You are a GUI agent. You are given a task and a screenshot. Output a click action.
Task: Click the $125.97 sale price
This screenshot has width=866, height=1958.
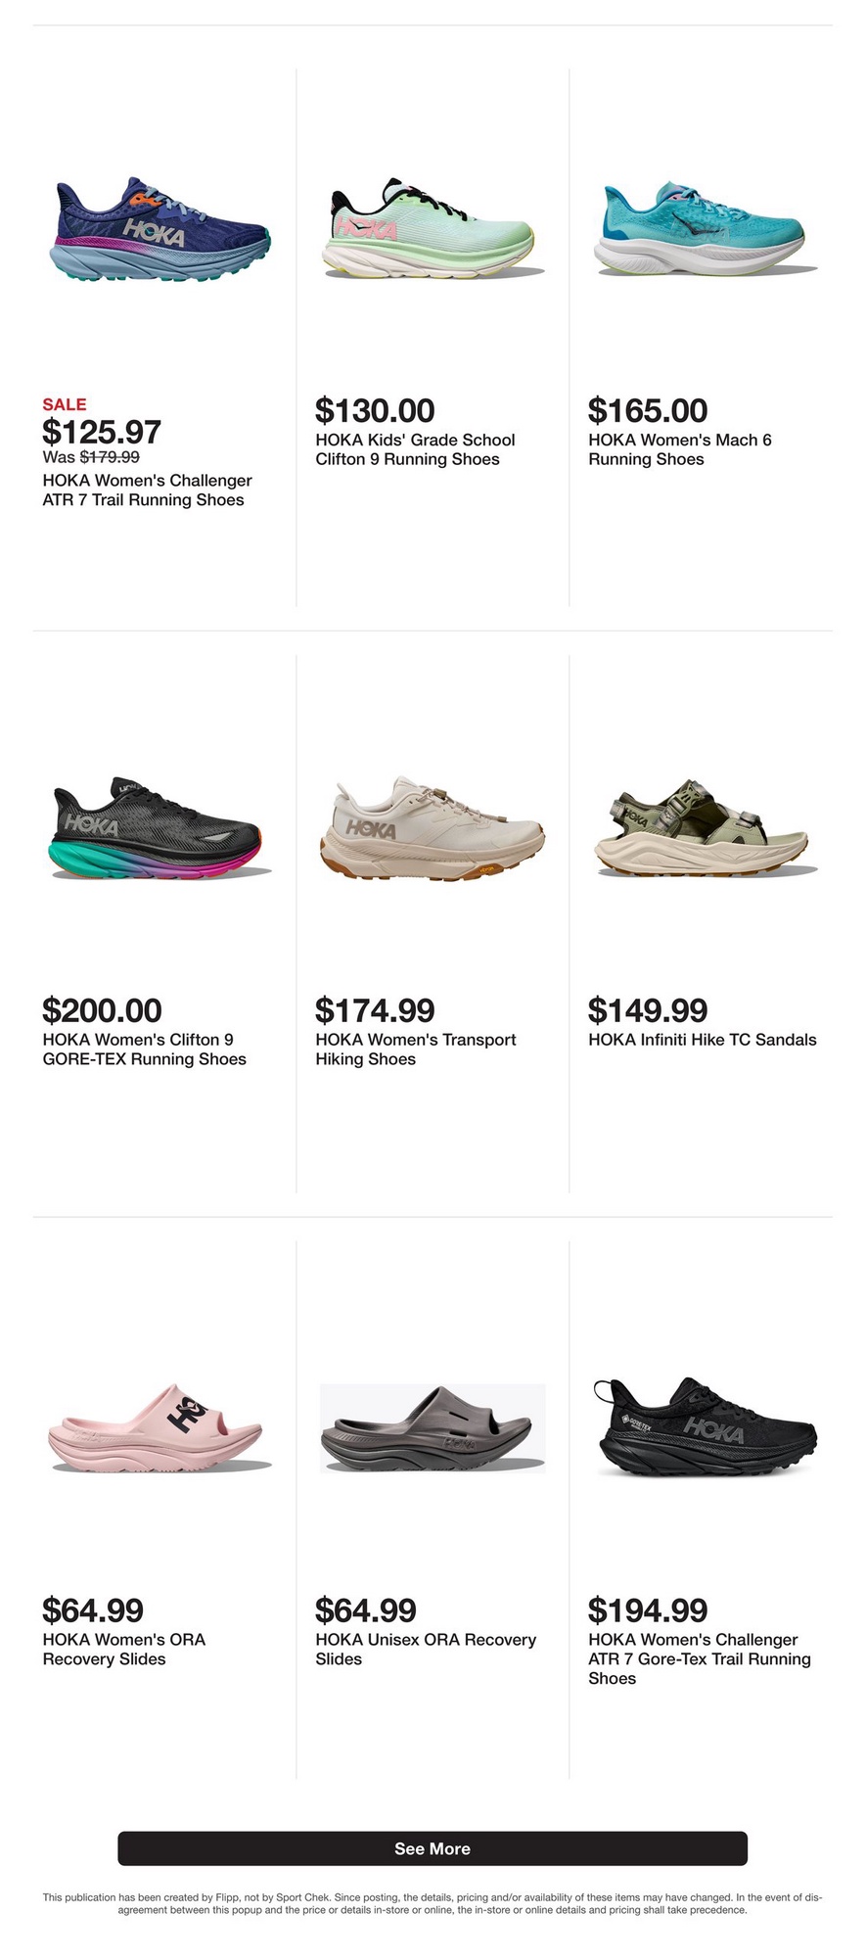[x=102, y=432]
